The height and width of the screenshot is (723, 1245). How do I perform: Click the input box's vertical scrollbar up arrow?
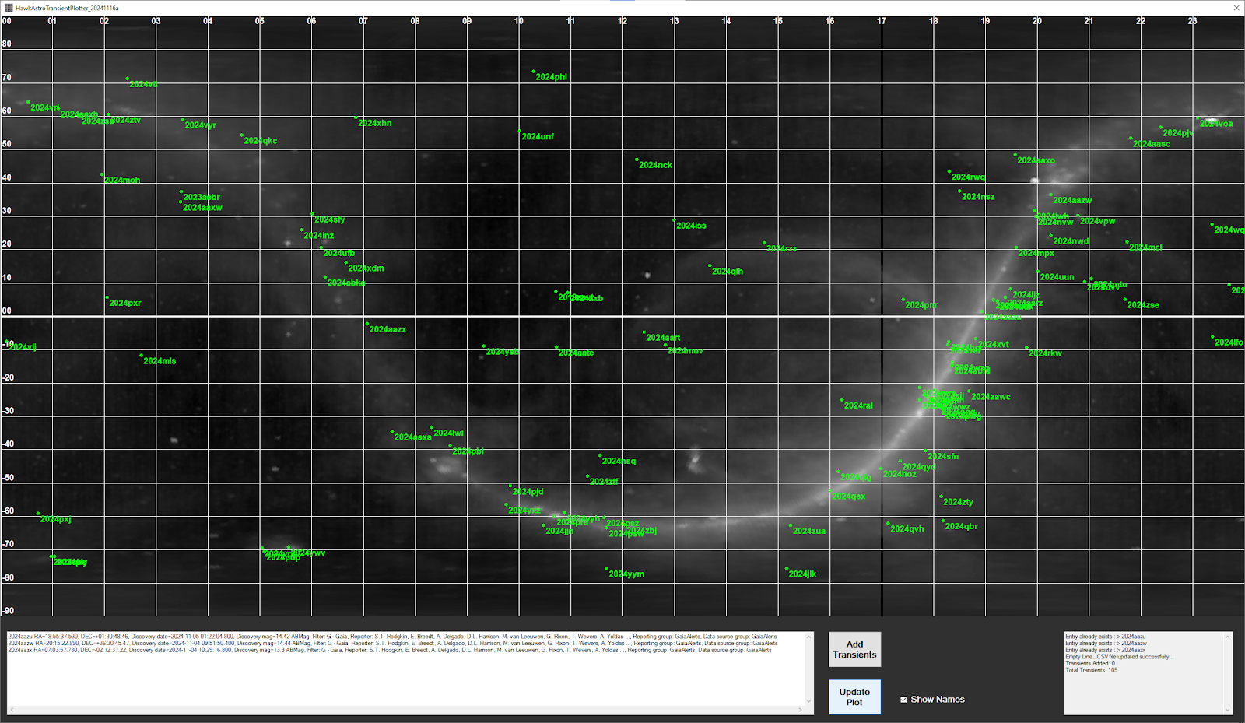coord(809,636)
